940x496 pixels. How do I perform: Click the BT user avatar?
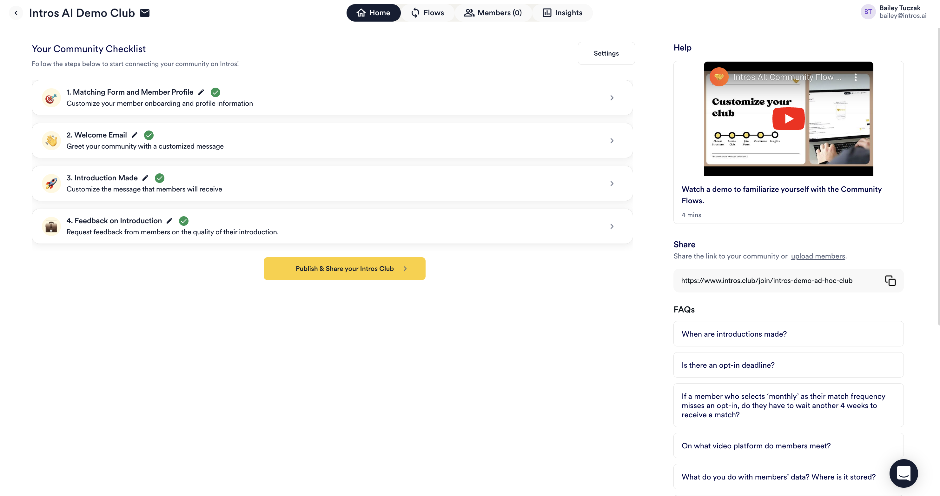pyautogui.click(x=868, y=12)
